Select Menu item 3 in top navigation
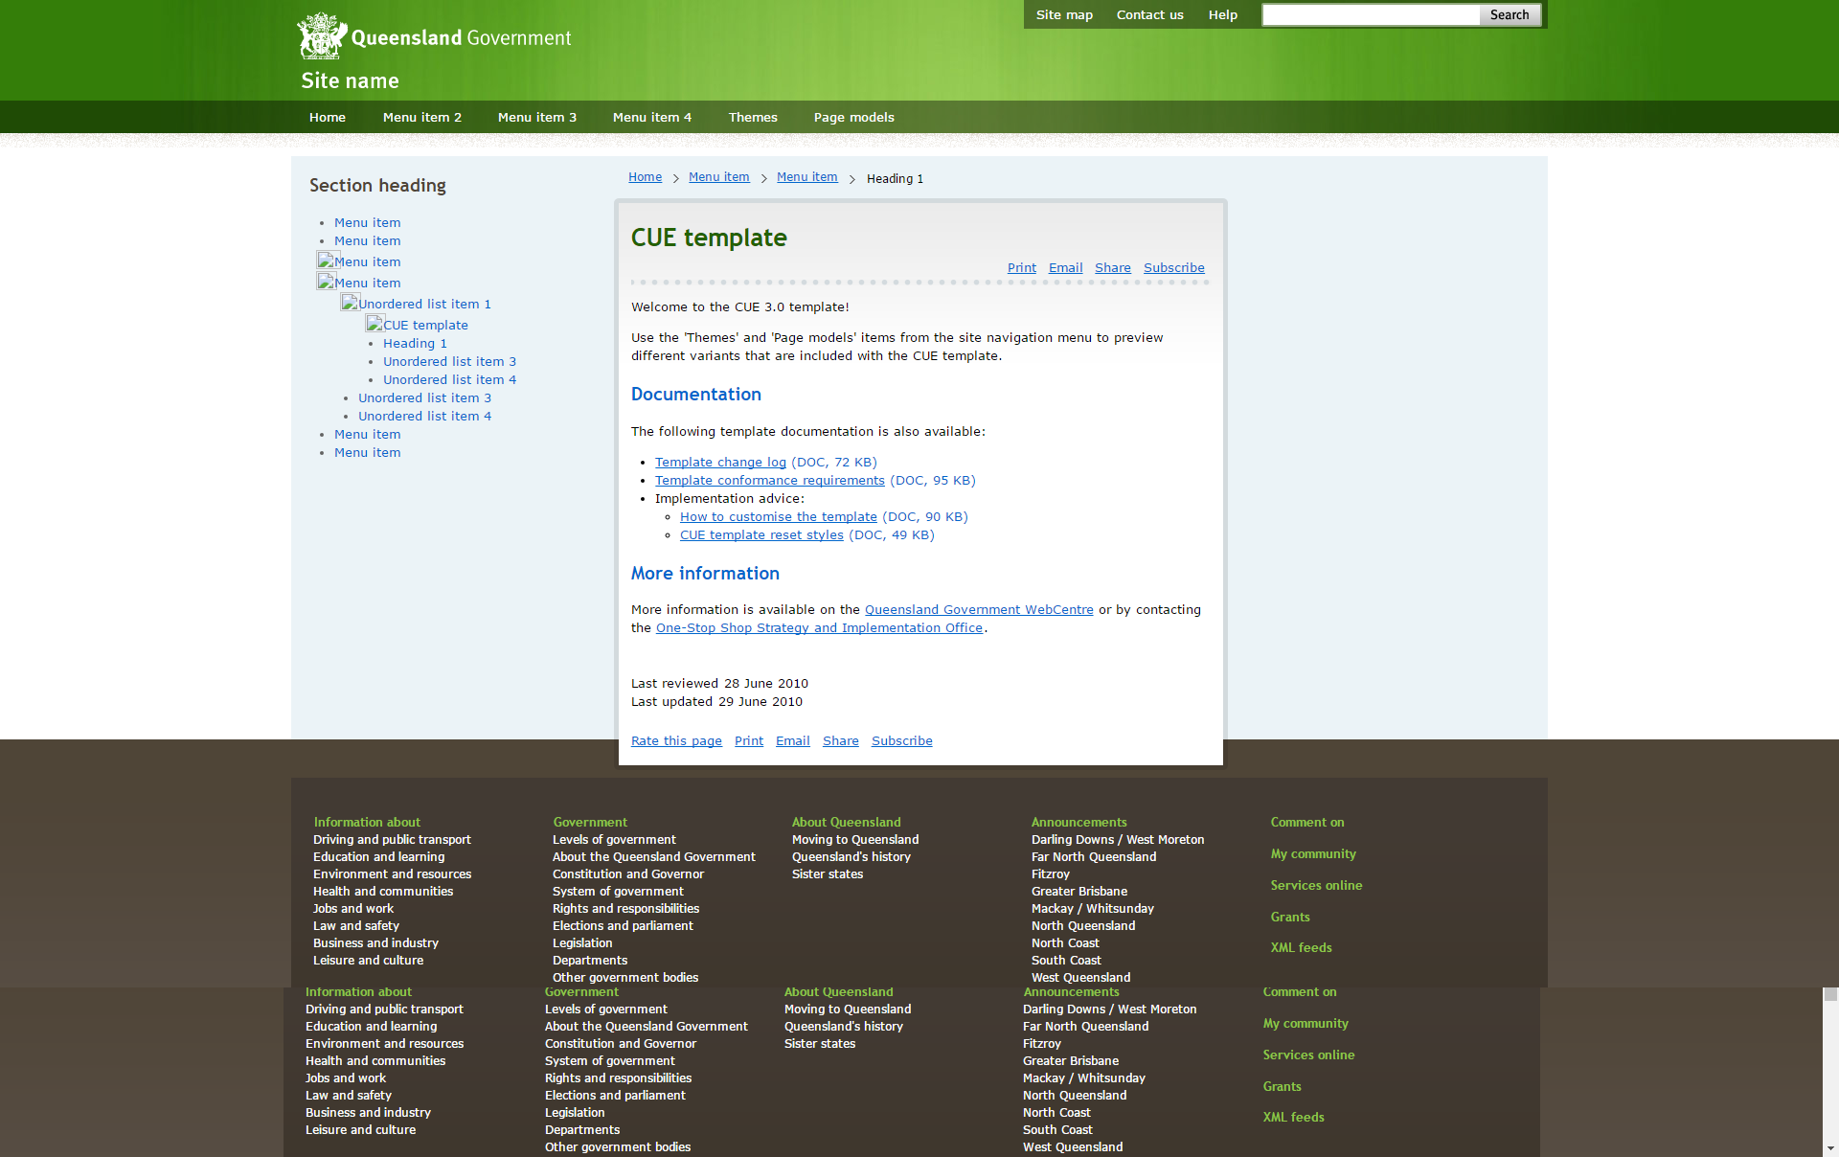The width and height of the screenshot is (1839, 1157). coord(536,117)
